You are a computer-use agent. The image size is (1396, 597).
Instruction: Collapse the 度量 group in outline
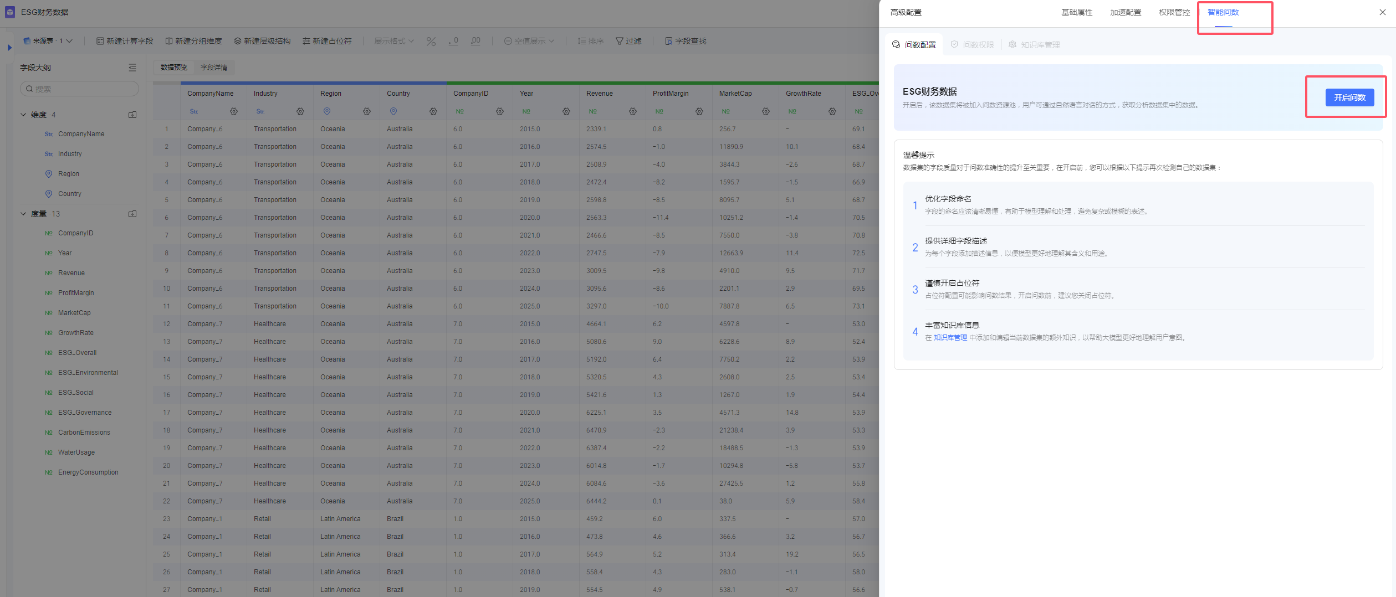23,214
